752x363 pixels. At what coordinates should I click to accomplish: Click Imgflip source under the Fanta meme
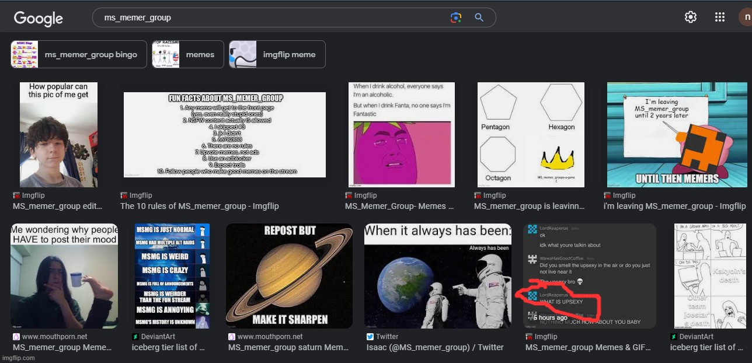coord(361,196)
